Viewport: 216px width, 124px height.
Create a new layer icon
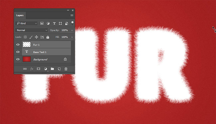point(59,69)
